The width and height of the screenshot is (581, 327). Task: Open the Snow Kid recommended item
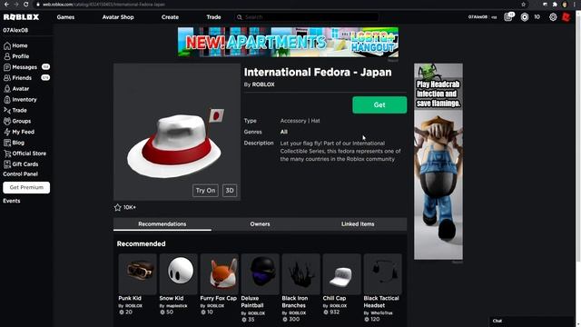178,284
